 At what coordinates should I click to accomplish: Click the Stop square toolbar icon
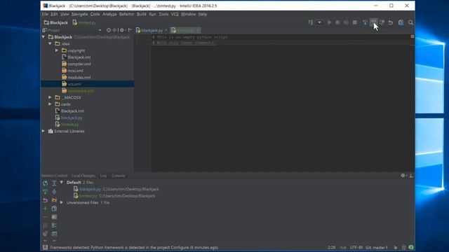click(355, 22)
